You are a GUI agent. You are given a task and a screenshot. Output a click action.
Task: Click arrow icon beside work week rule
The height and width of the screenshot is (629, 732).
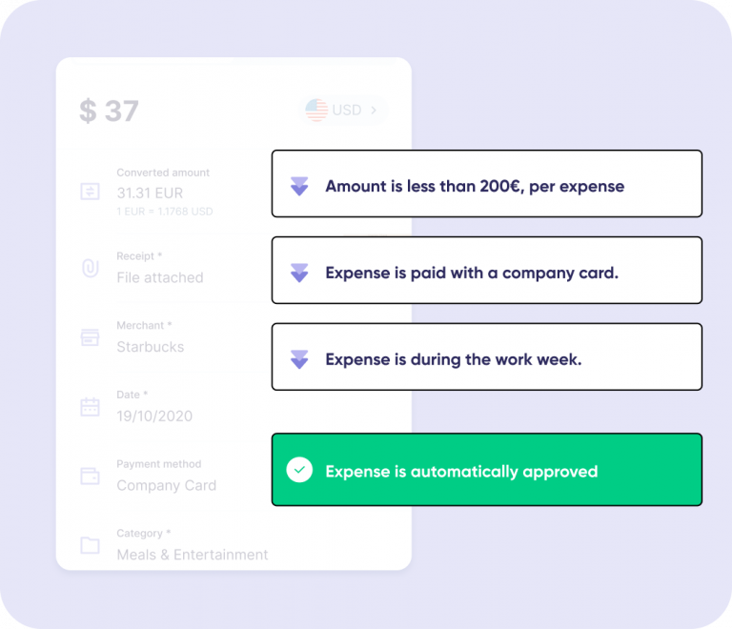(x=299, y=359)
